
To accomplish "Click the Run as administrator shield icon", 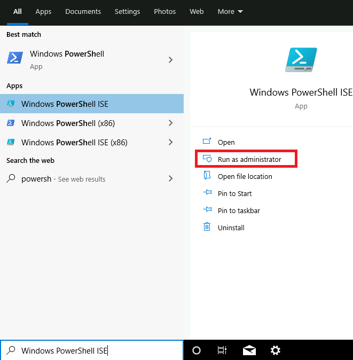I will coord(207,159).
